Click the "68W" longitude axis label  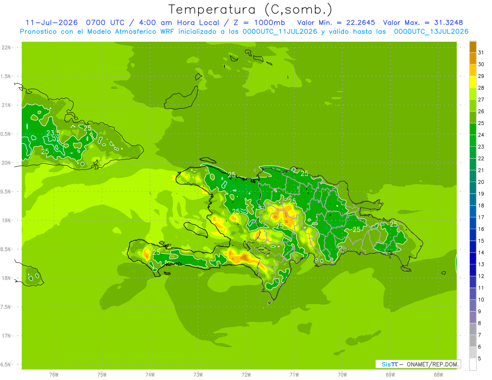coord(438,375)
